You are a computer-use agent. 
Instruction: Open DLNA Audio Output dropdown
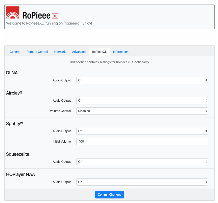coord(142,80)
